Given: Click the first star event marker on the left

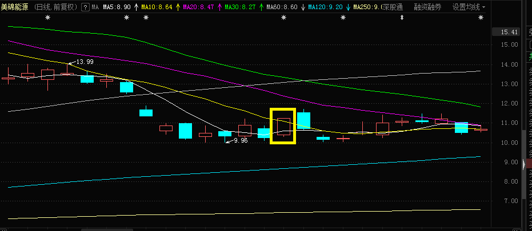Looking at the screenshot, I should tap(47, 18).
